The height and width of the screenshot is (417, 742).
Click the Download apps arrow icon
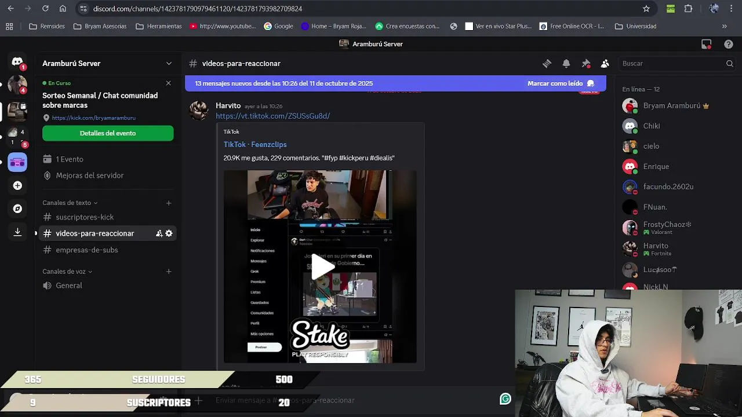pyautogui.click(x=17, y=232)
